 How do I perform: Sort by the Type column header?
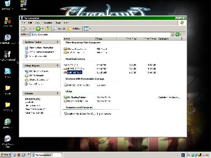coord(107,39)
